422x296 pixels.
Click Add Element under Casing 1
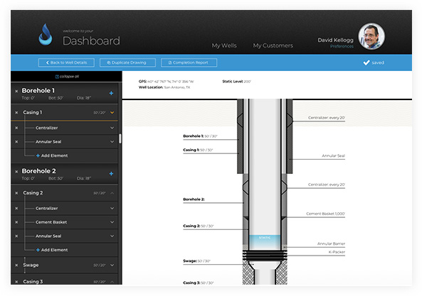coord(52,155)
